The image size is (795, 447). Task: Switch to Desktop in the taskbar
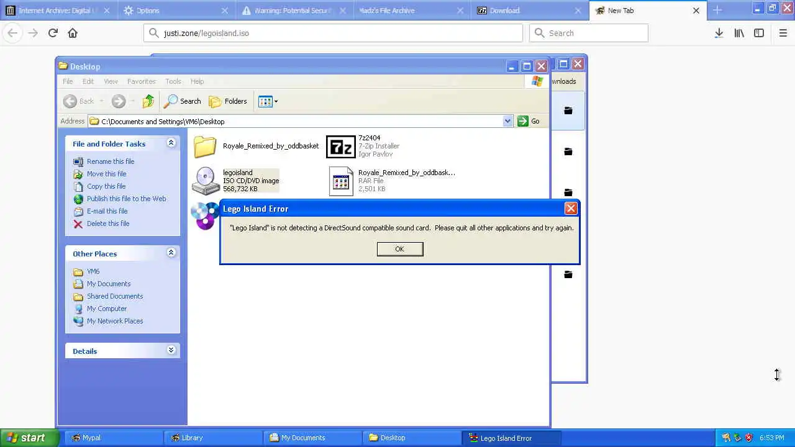[x=412, y=438]
